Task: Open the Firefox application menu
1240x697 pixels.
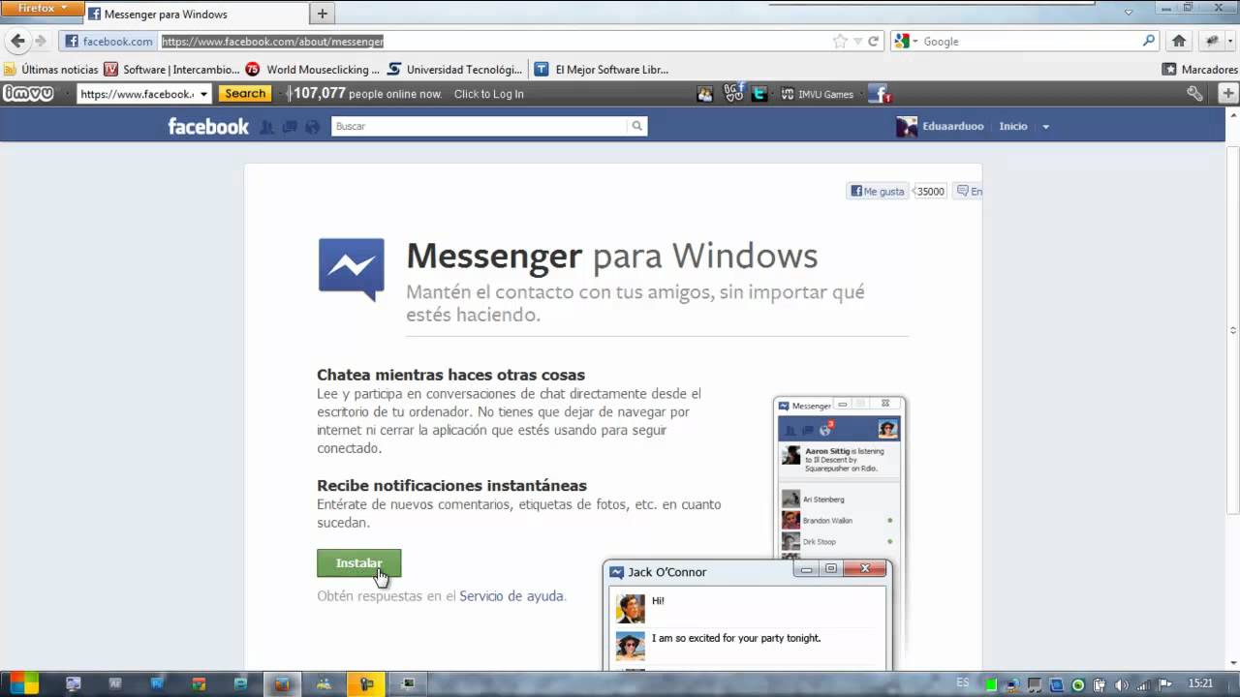Action: click(x=43, y=8)
